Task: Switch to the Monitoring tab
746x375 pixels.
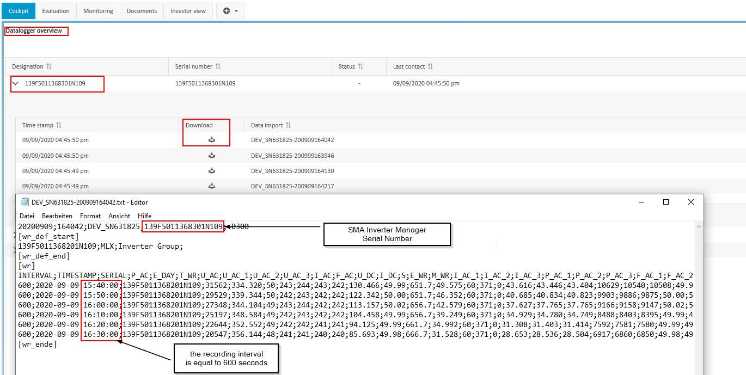Action: (x=98, y=11)
